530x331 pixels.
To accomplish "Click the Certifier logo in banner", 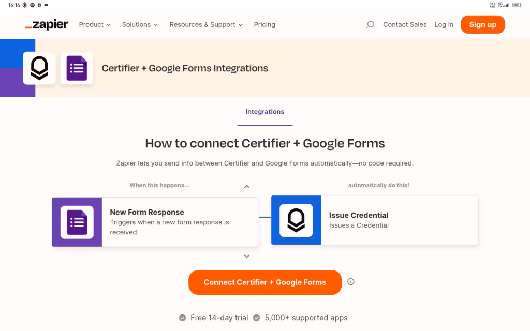I will (x=39, y=68).
